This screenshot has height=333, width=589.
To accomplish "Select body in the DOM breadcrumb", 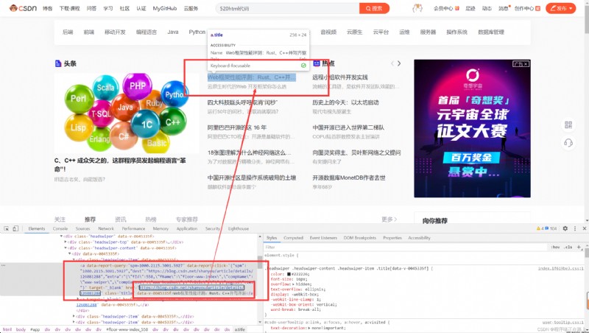I will click(x=21, y=329).
